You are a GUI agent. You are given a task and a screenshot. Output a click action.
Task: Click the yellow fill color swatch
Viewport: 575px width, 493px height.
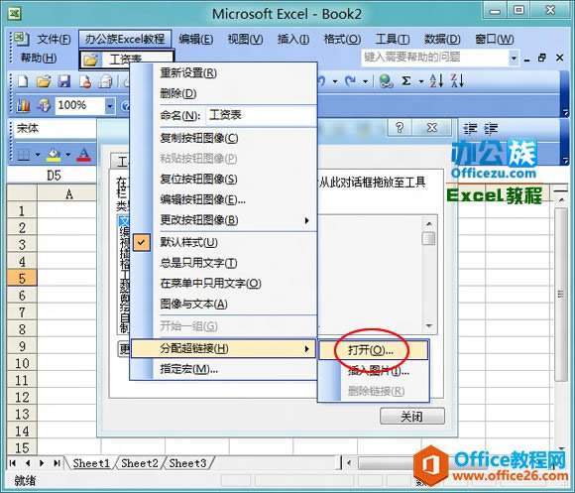(54, 155)
